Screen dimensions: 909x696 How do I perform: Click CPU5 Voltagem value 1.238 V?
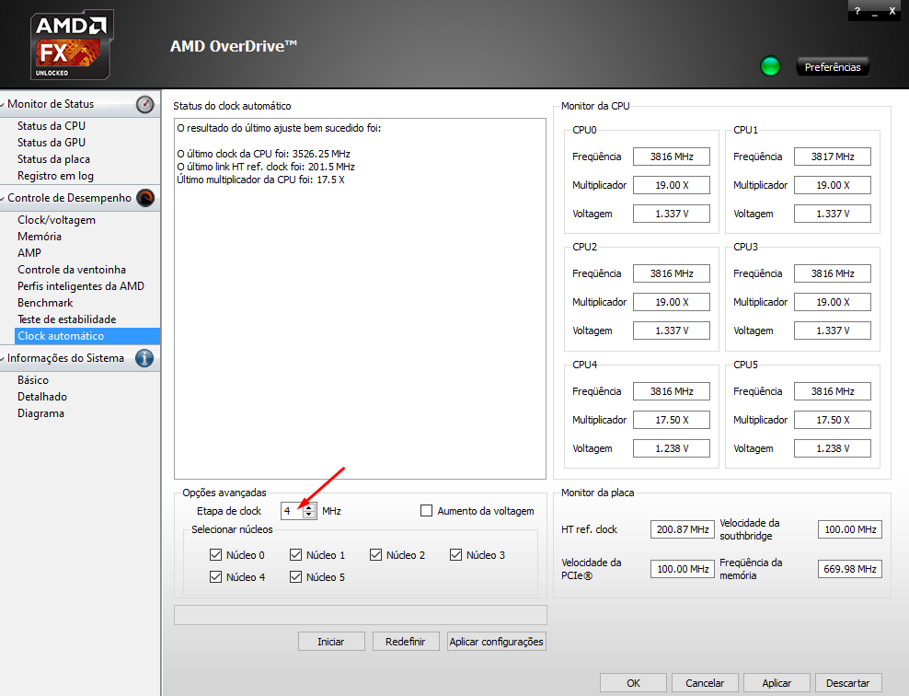[833, 448]
